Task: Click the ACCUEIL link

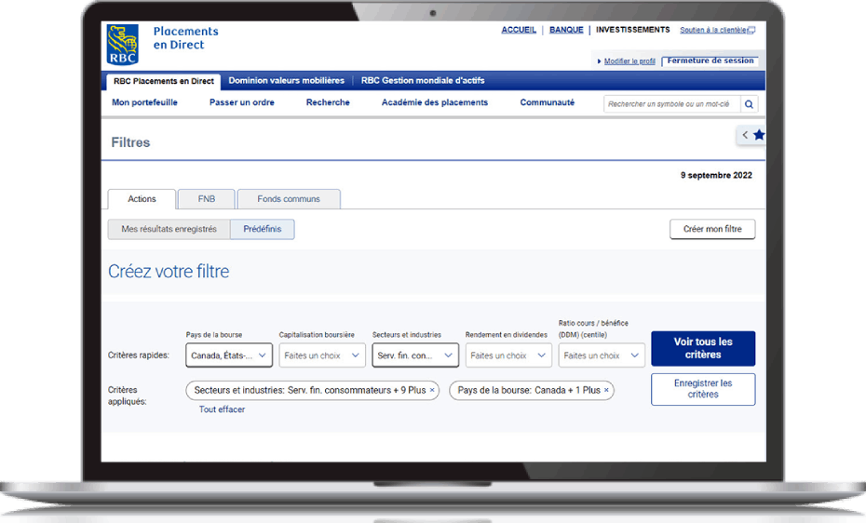Action: click(x=519, y=30)
